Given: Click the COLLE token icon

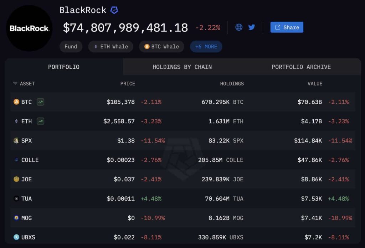Looking at the screenshot, I should (16, 160).
